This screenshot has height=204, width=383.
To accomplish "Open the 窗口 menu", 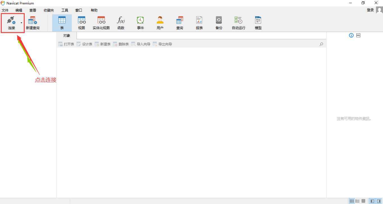I will (x=79, y=10).
